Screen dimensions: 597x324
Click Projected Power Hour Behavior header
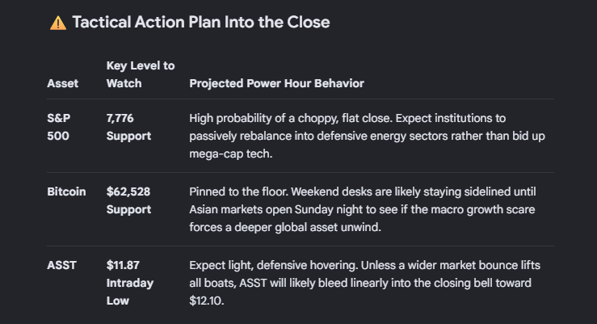277,83
